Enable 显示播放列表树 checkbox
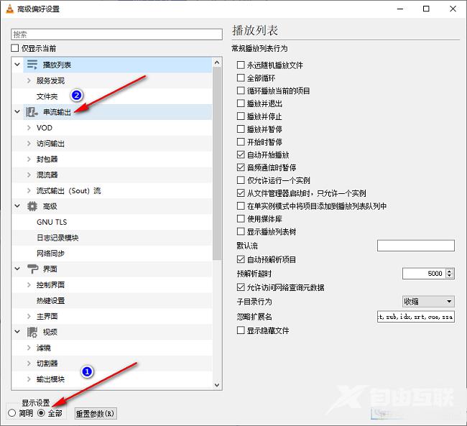 (241, 231)
